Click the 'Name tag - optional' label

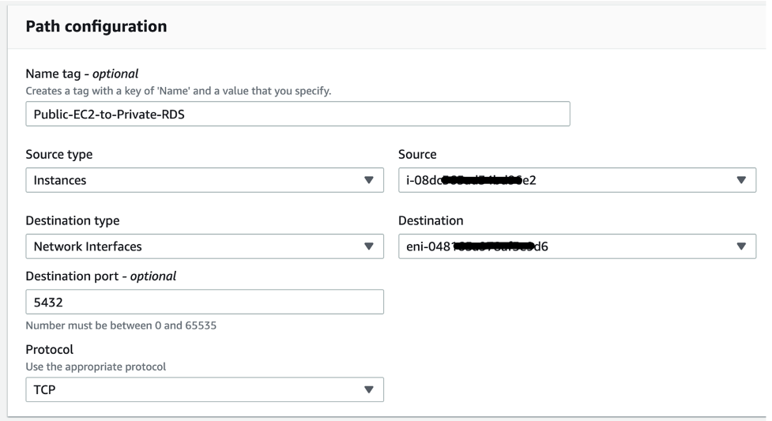82,75
